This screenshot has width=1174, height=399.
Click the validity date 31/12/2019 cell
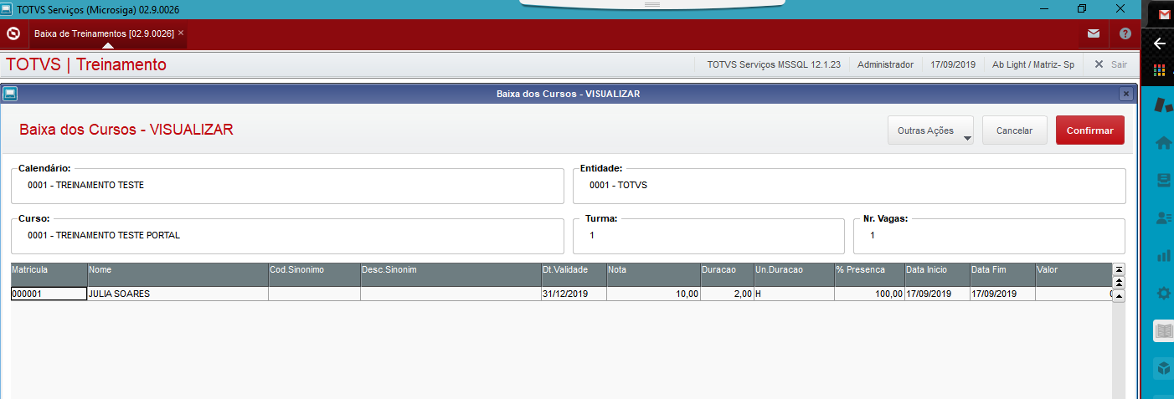(x=574, y=294)
